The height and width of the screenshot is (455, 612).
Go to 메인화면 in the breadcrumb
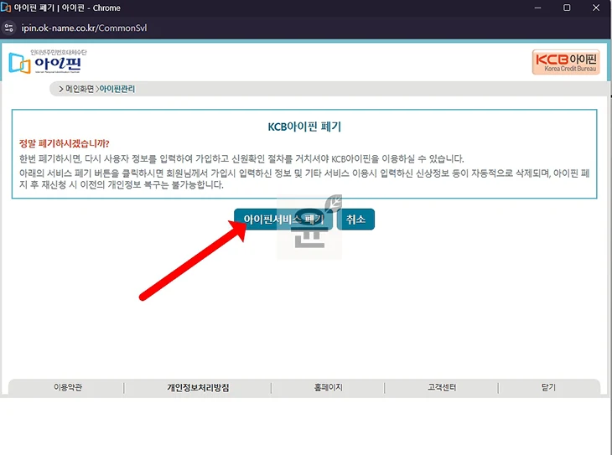click(x=79, y=89)
